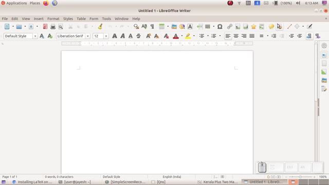Insert a text box
The height and width of the screenshot is (185, 329).
[x=190, y=26]
